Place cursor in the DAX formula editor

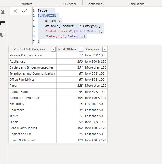(x=97, y=26)
